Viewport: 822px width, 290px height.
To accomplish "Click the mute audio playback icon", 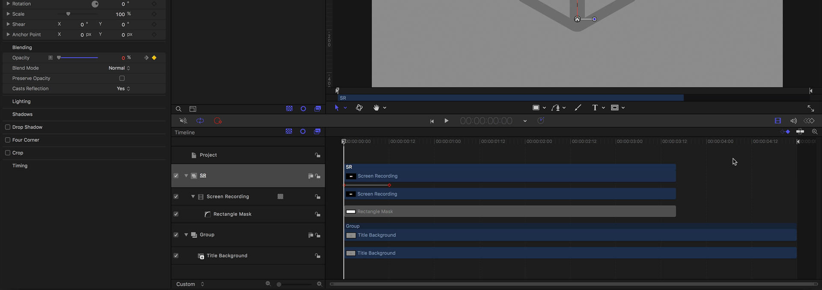I will click(183, 121).
